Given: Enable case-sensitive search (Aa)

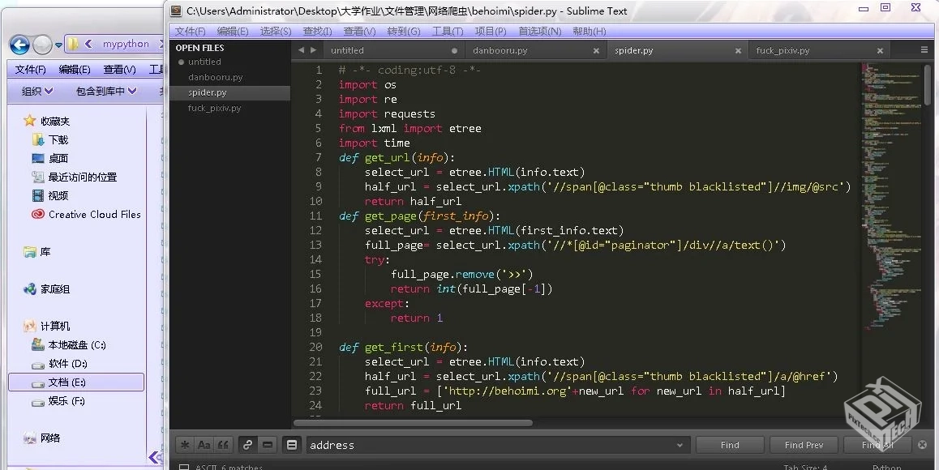Looking at the screenshot, I should click(x=204, y=444).
